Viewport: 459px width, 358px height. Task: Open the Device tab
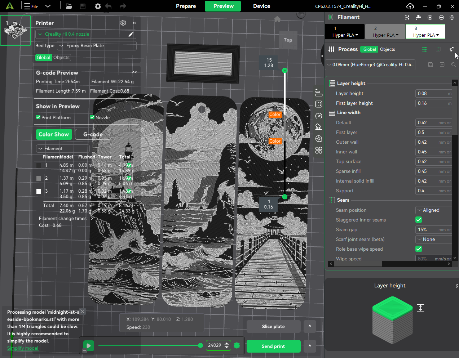coord(261,6)
